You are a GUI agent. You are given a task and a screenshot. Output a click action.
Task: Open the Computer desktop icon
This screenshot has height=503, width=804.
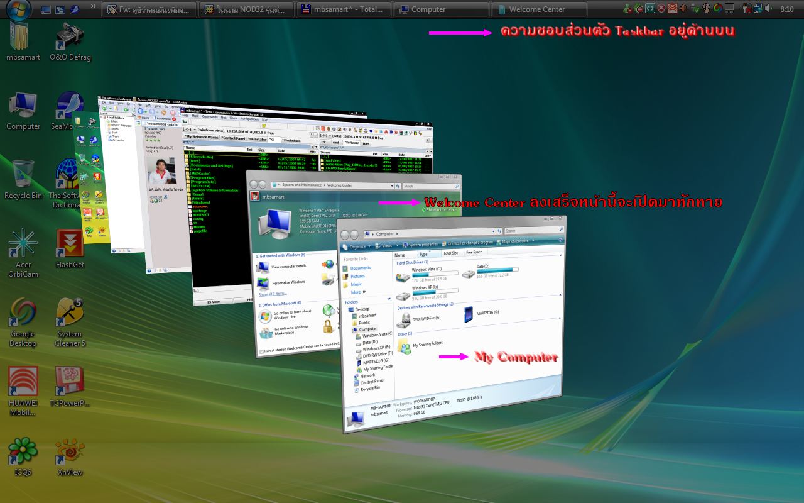23,111
